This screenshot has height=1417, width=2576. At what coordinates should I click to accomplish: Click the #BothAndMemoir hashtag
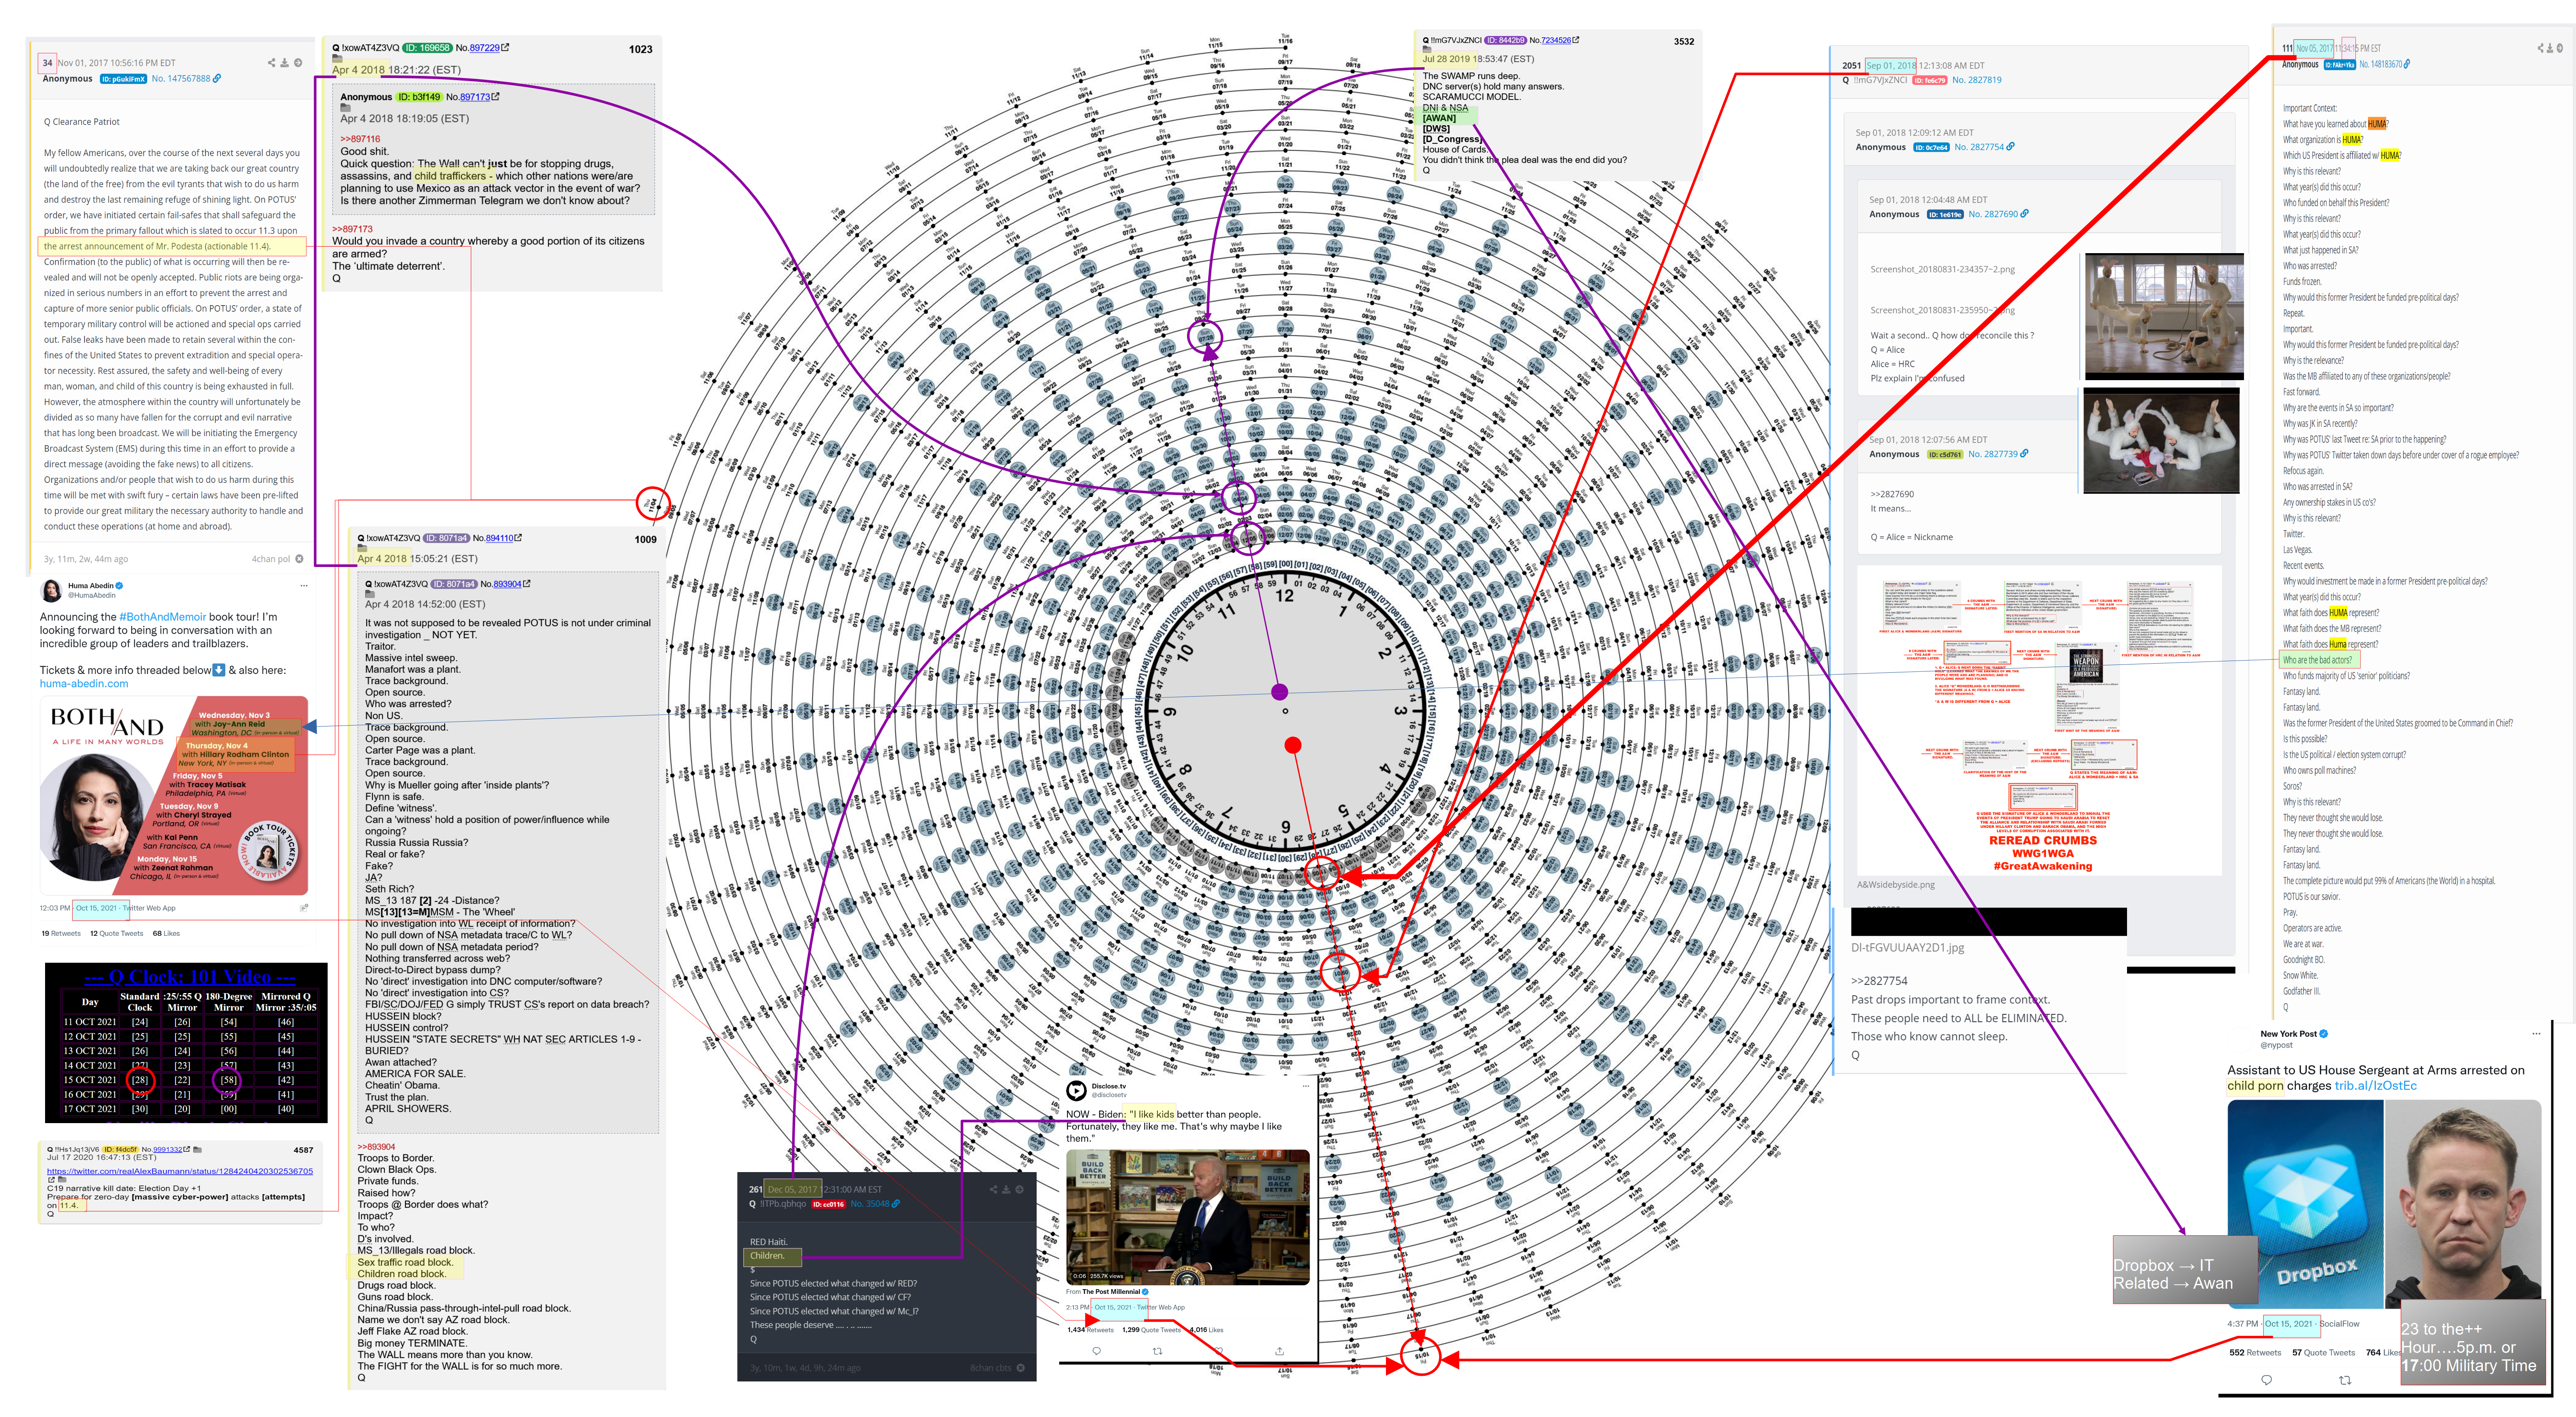point(162,617)
